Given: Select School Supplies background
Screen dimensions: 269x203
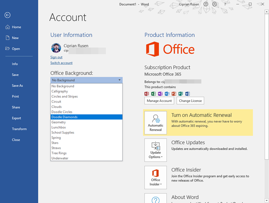Looking at the screenshot, I should [86, 132].
